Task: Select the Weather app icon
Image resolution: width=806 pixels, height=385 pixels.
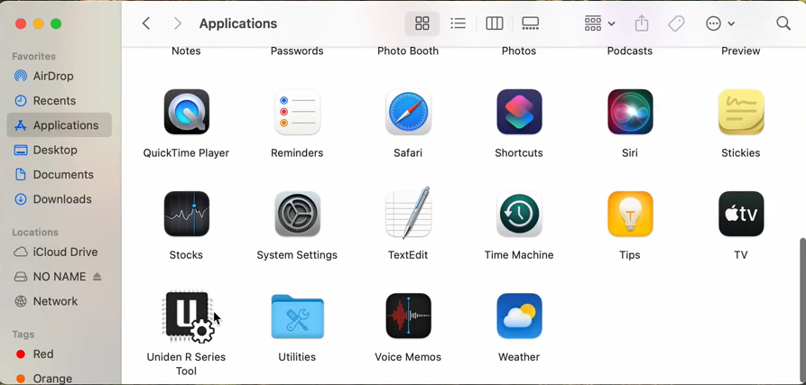Action: (x=519, y=316)
